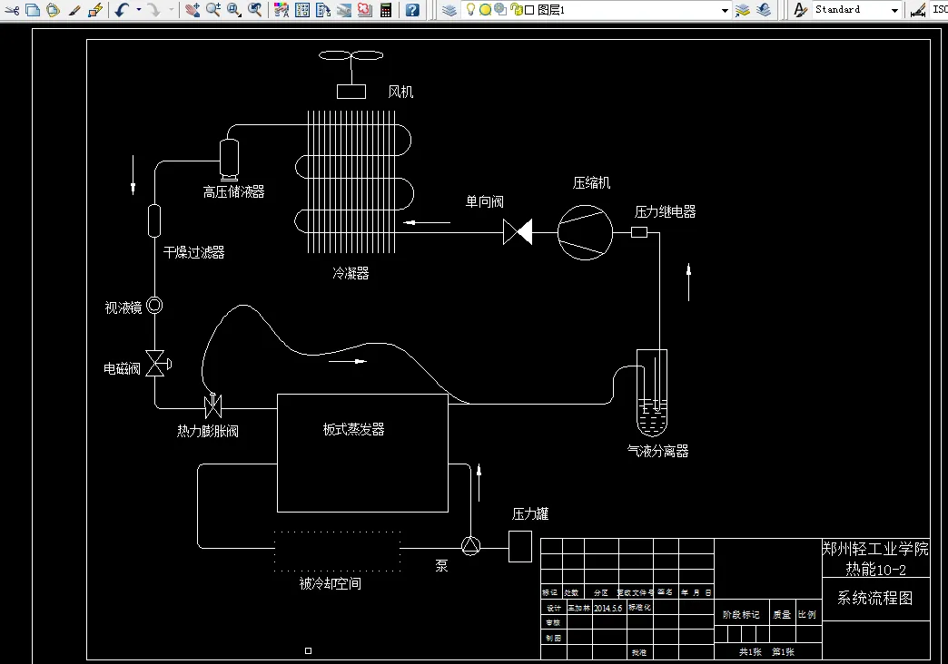The width and height of the screenshot is (948, 664).
Task: Click the Layer Previous icon
Action: pos(765,10)
